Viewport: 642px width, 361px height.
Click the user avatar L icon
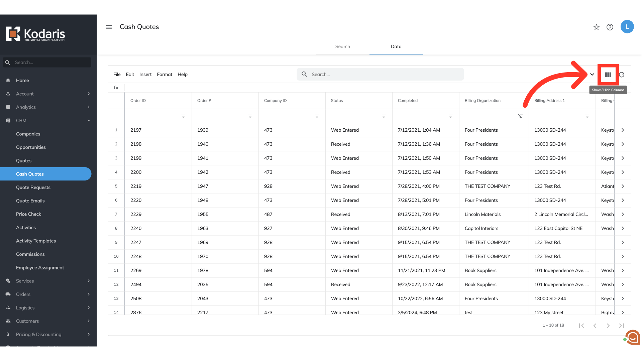click(627, 27)
